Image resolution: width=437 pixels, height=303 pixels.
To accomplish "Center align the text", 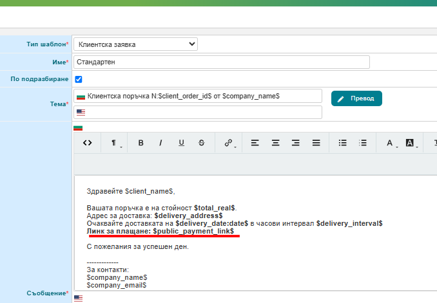I will click(275, 143).
